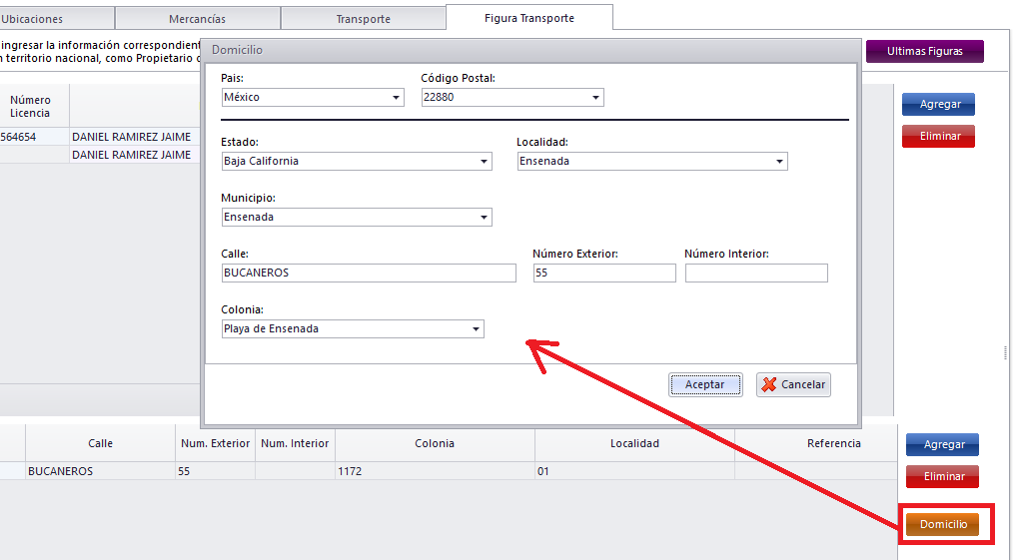Image resolution: width=1017 pixels, height=560 pixels.
Task: Click the Número Exterior field
Action: click(x=603, y=274)
